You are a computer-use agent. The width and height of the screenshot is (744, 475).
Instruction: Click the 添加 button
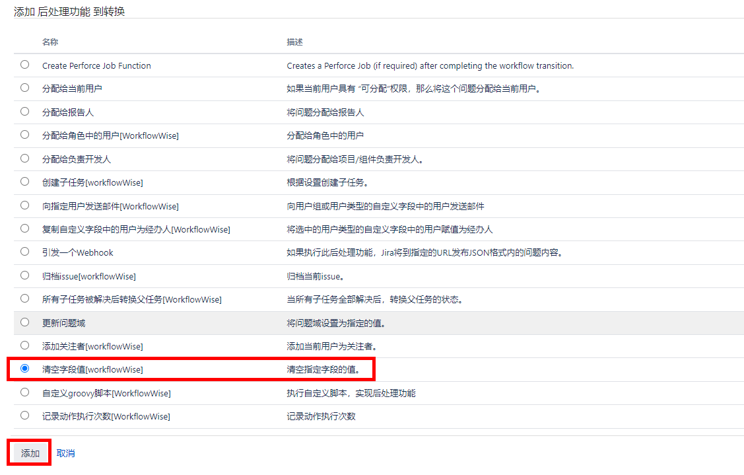tap(30, 453)
